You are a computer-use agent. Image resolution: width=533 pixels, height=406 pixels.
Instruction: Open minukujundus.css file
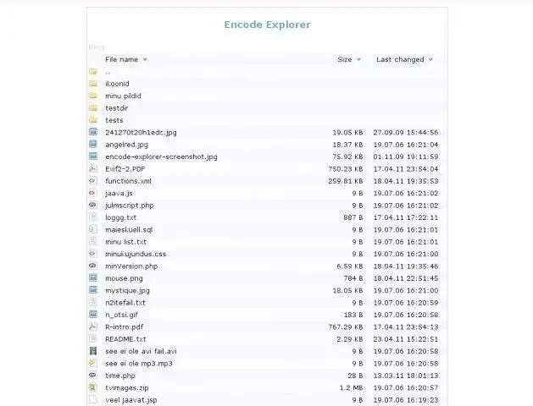pos(136,254)
